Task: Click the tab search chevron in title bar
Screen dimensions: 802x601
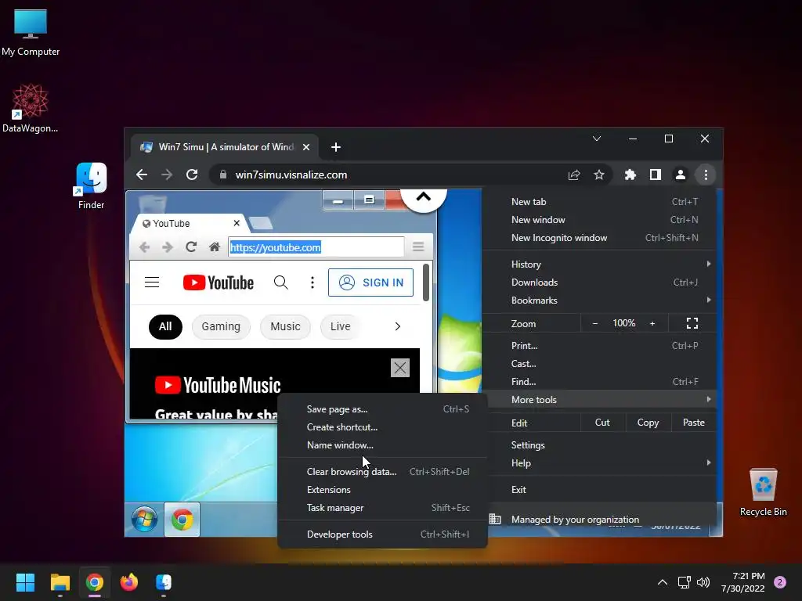Action: pos(596,139)
